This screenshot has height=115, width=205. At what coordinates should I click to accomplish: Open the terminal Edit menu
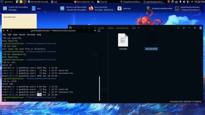tap(9, 34)
